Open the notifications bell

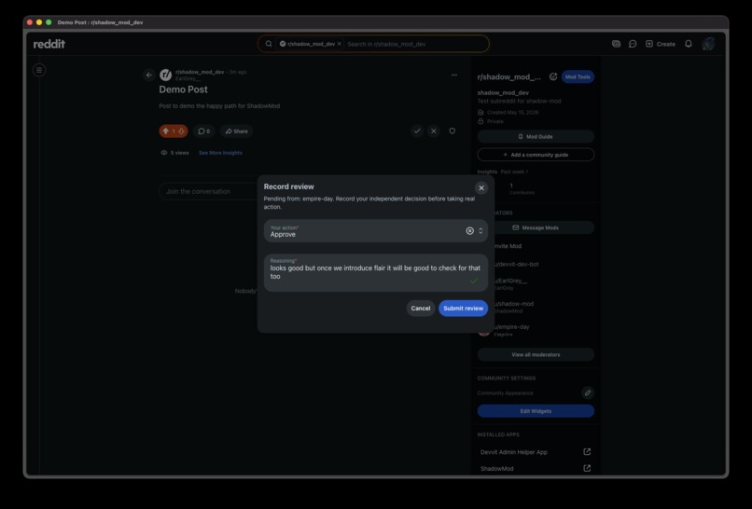click(689, 44)
